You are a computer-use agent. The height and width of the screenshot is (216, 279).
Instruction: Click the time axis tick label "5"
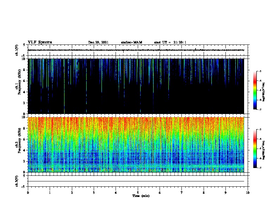point(138,193)
